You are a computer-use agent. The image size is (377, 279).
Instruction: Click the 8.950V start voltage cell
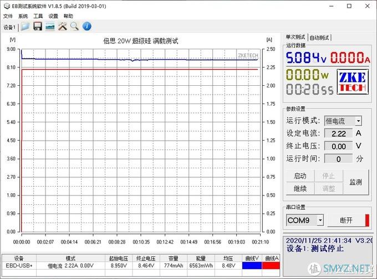pyautogui.click(x=119, y=266)
